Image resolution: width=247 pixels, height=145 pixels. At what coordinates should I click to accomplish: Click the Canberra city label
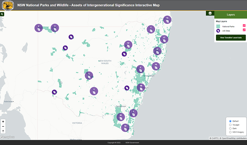(120, 106)
